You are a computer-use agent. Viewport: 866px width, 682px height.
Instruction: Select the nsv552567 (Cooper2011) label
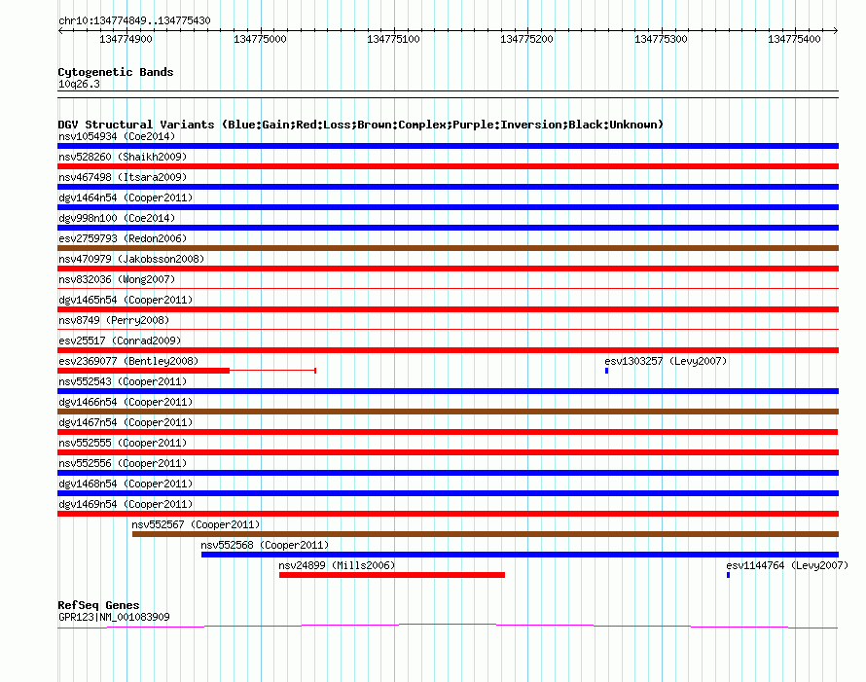click(x=196, y=524)
